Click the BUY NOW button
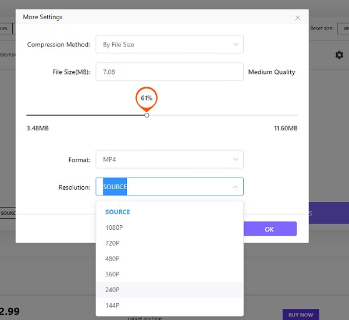 pyautogui.click(x=301, y=314)
